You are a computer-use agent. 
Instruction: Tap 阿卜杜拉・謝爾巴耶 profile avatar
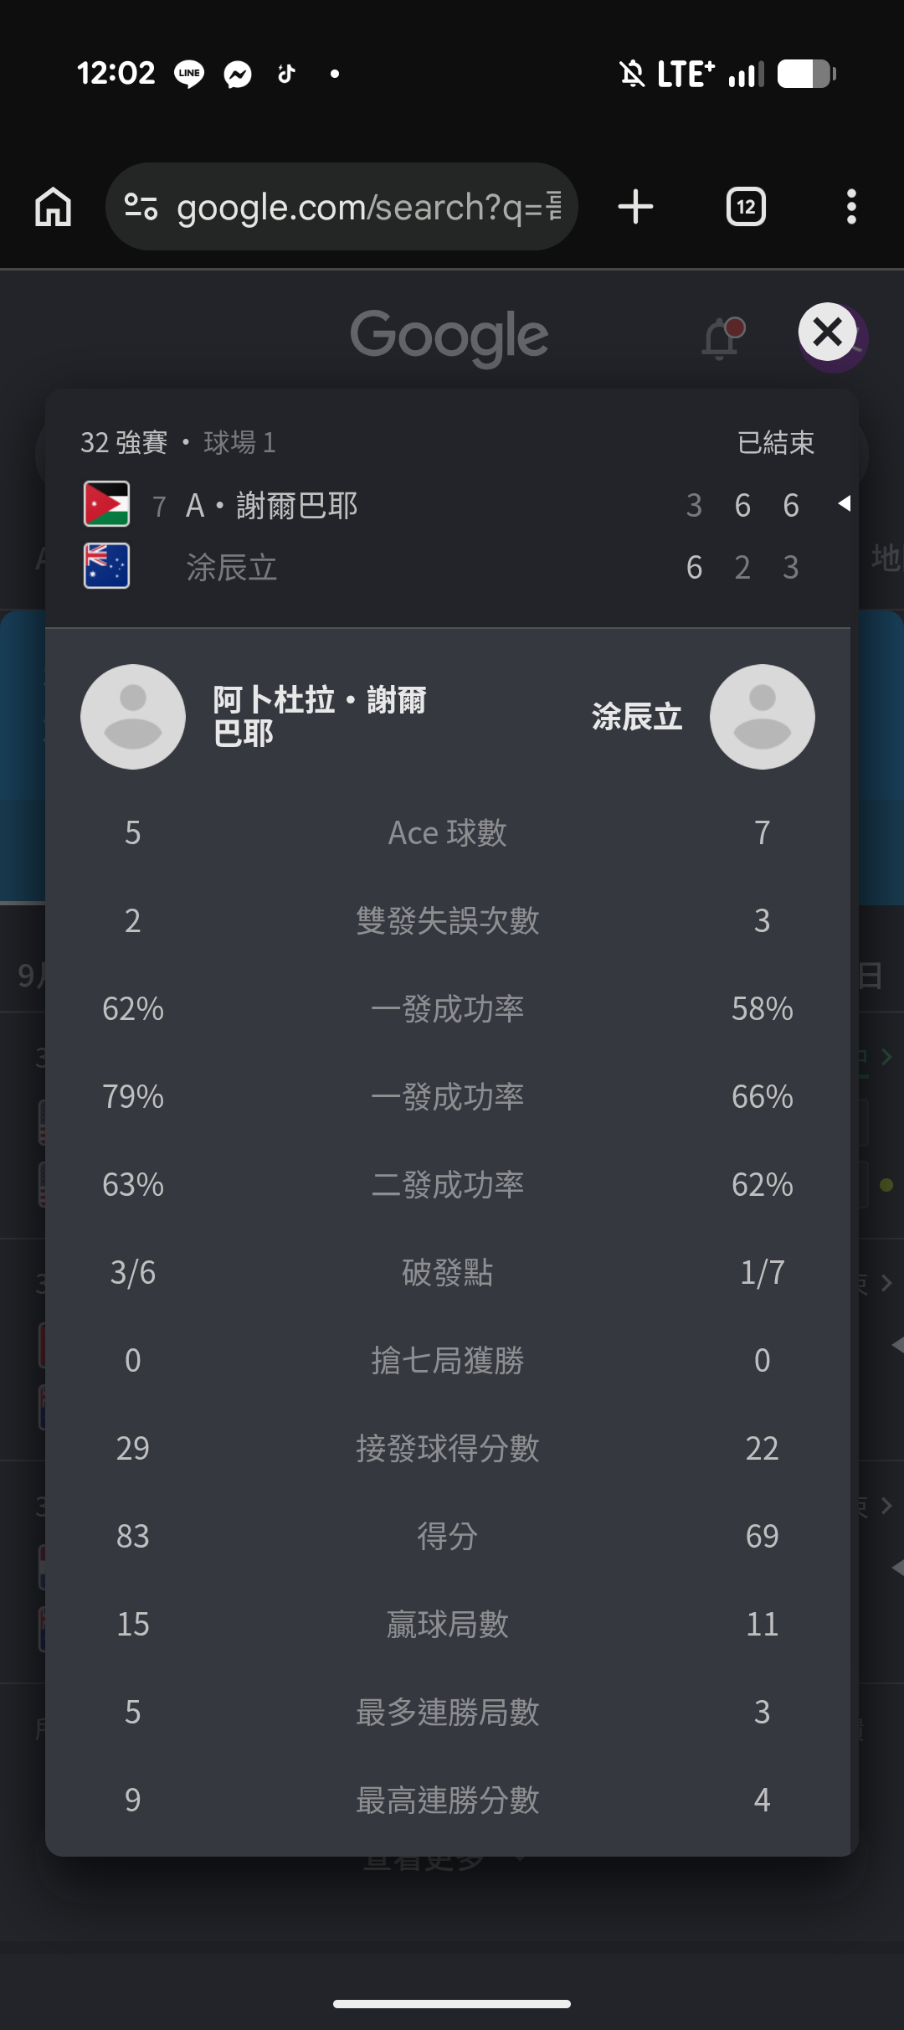click(x=133, y=717)
